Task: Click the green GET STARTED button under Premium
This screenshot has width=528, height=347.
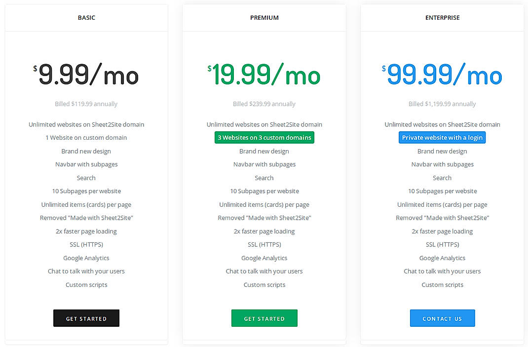Action: pos(264,318)
